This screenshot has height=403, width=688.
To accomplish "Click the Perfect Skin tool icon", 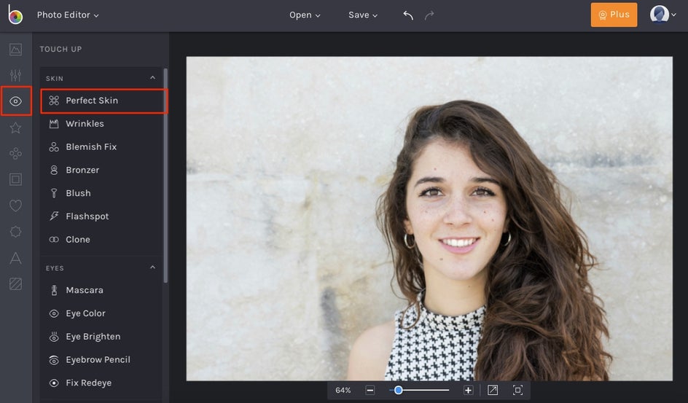I will [54, 101].
